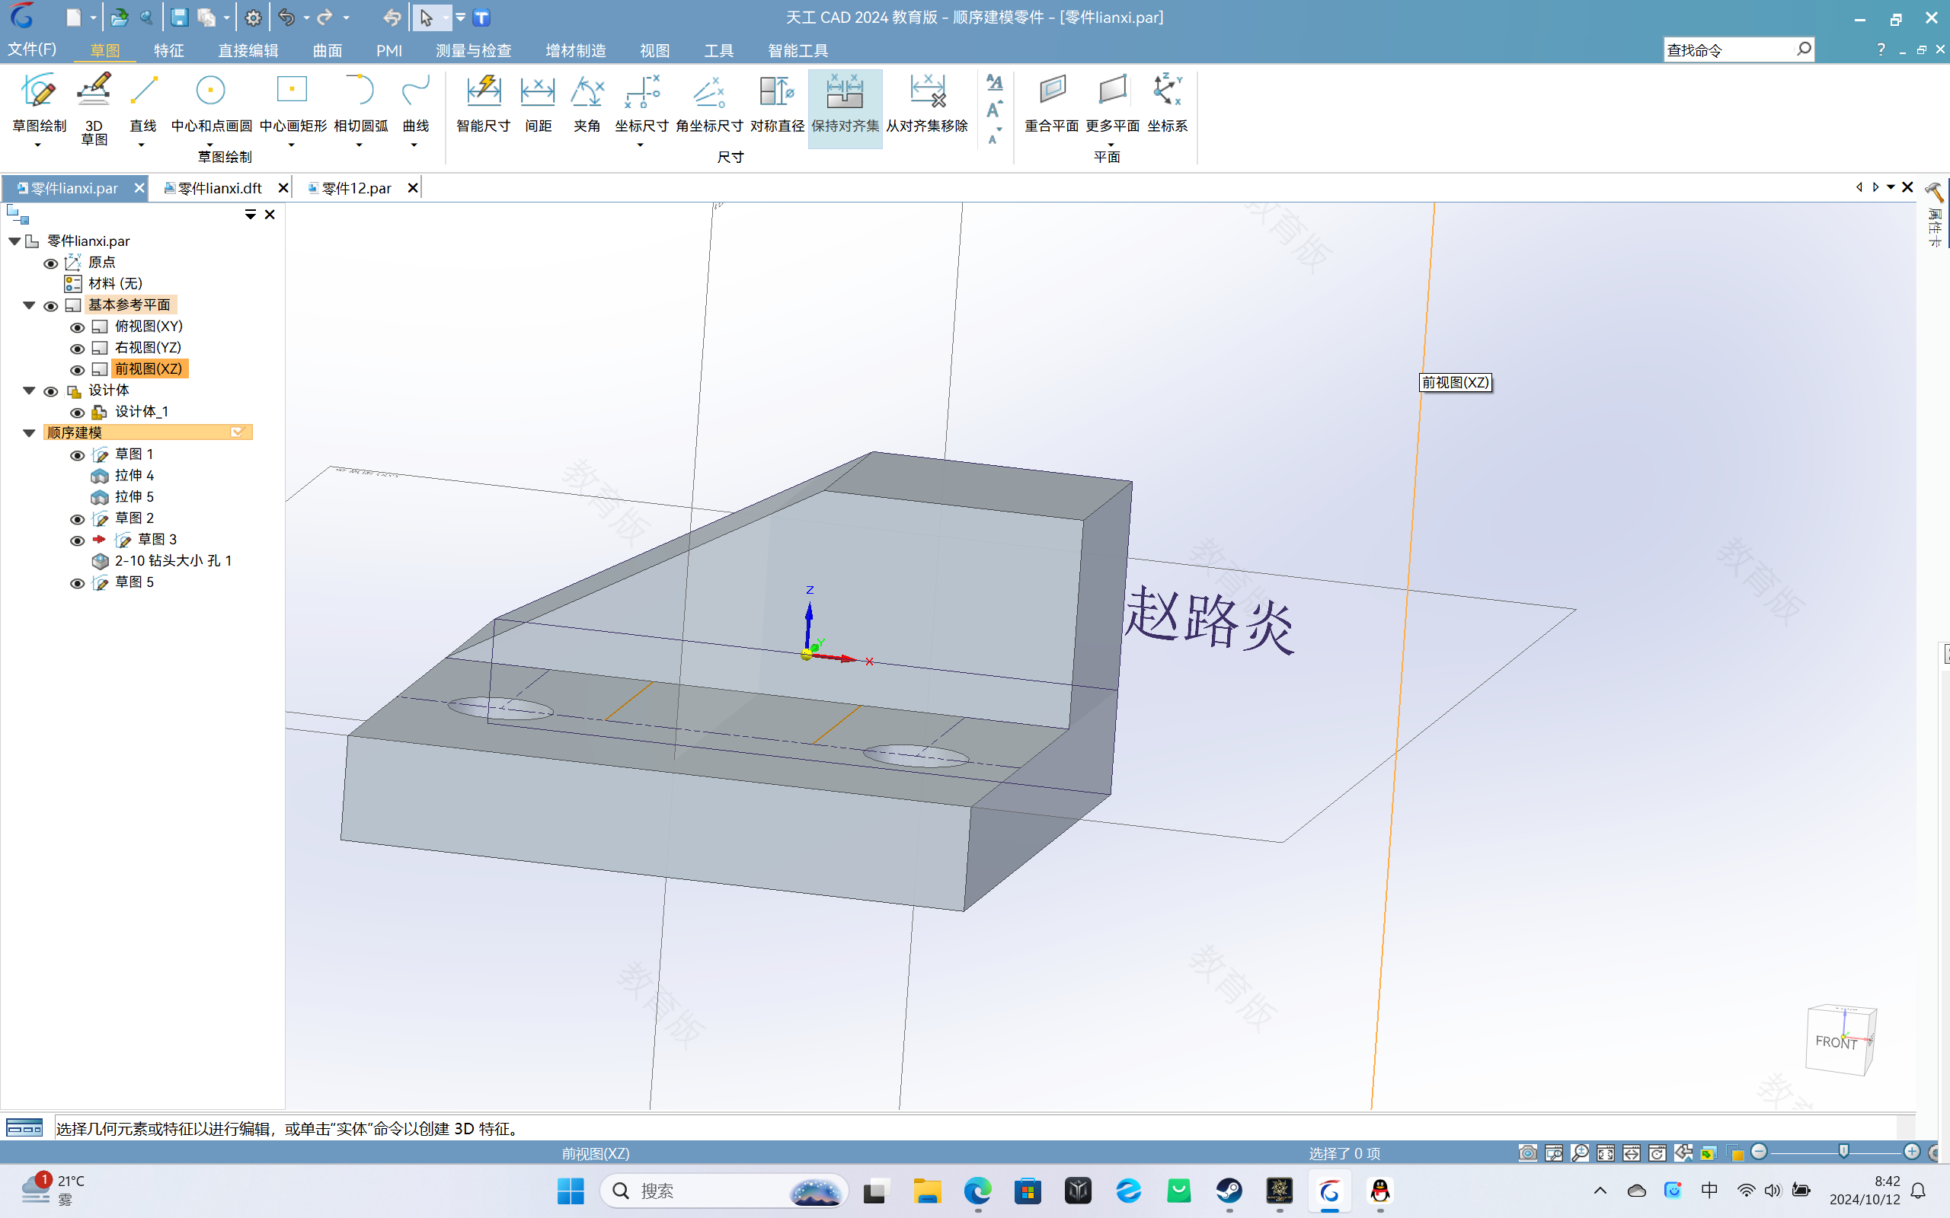
Task: Click the blue T text icon in title bar
Action: [481, 17]
